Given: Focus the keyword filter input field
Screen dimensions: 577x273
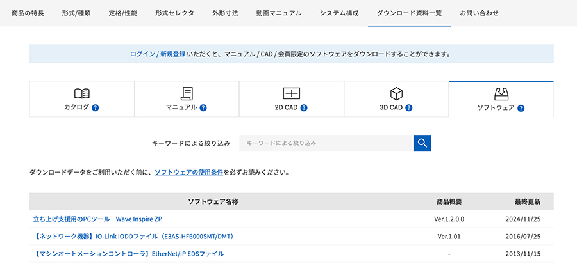Looking at the screenshot, I should pyautogui.click(x=326, y=143).
